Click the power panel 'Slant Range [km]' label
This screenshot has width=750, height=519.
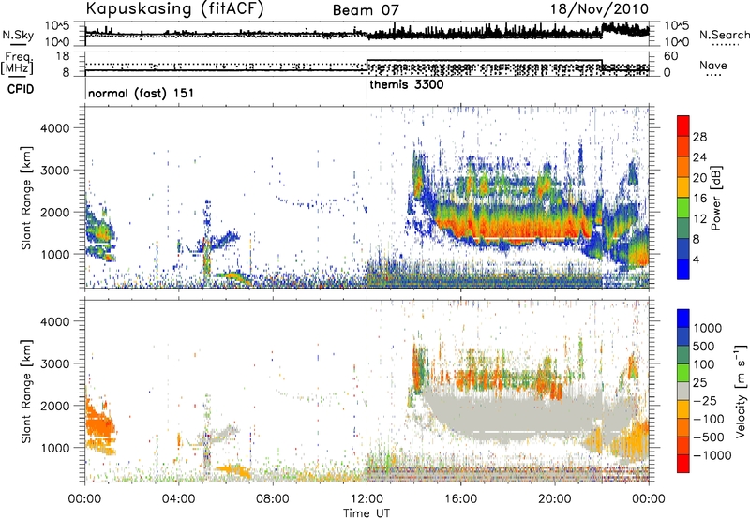(x=26, y=198)
